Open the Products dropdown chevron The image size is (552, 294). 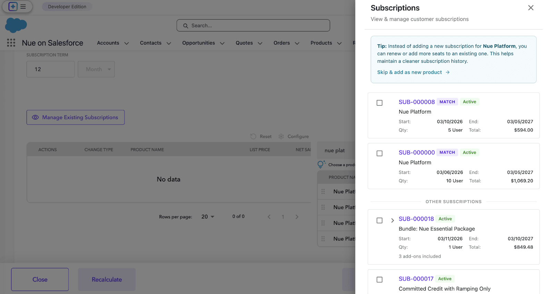(x=339, y=43)
